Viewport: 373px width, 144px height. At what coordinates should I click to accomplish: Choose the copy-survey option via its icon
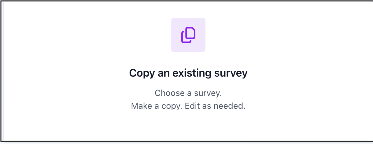click(x=188, y=35)
